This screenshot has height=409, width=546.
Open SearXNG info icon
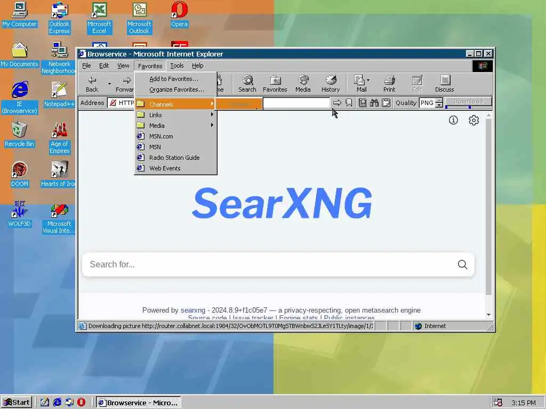click(x=453, y=120)
